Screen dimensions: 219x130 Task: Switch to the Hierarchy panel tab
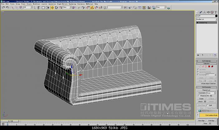tap(205, 12)
